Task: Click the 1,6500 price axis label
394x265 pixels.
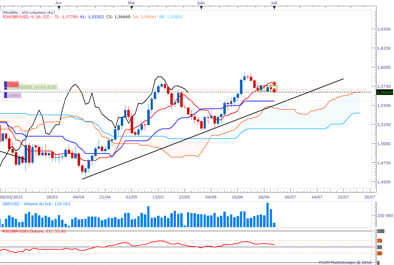Action: click(384, 29)
